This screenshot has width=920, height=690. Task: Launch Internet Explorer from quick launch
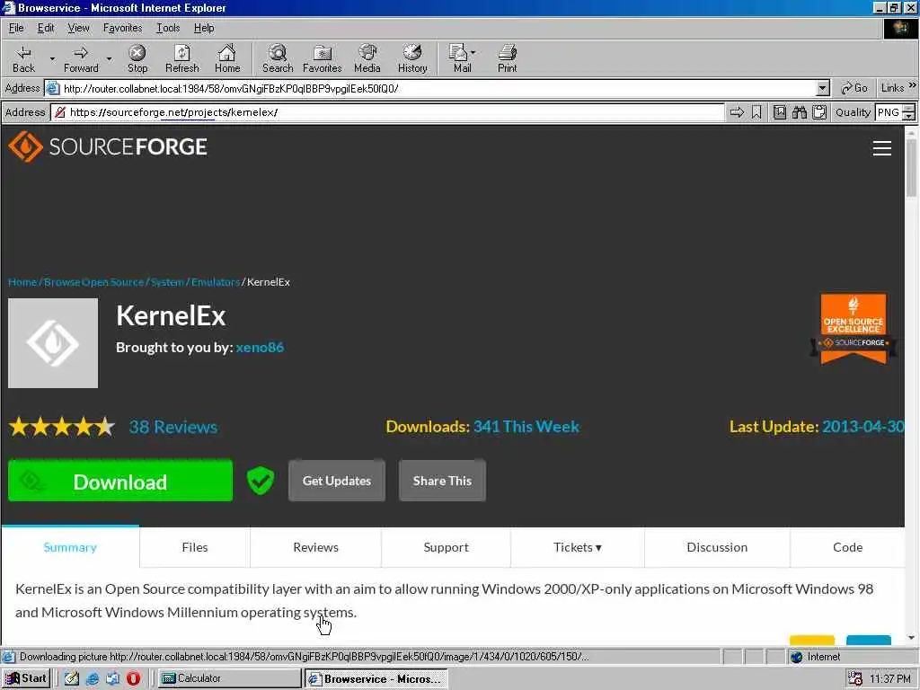click(x=93, y=678)
